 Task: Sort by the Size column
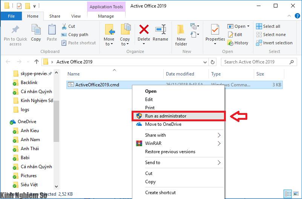[269, 74]
